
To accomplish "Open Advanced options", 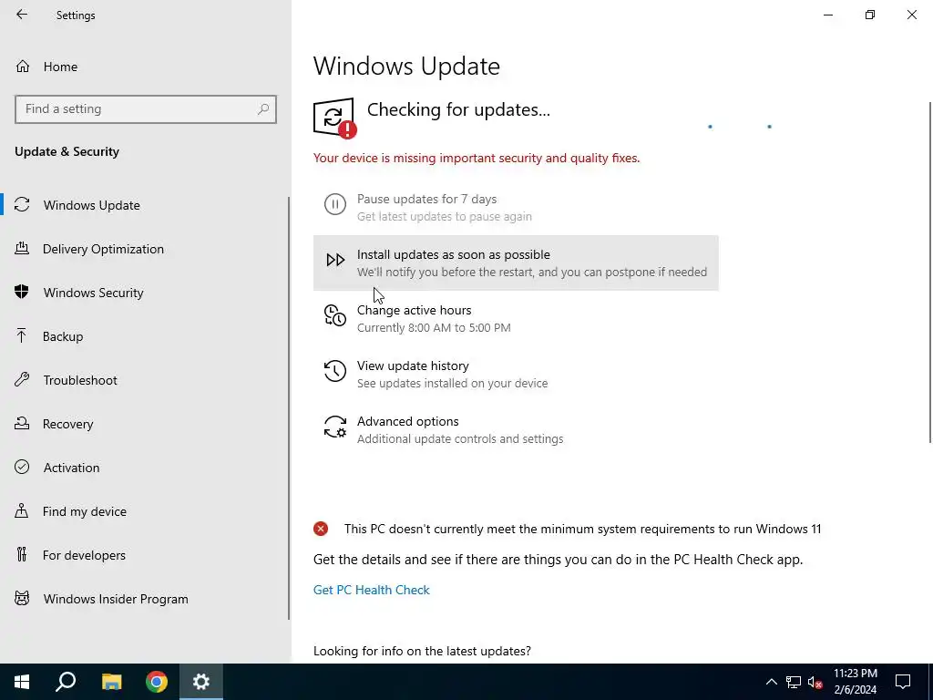I will 516,429.
